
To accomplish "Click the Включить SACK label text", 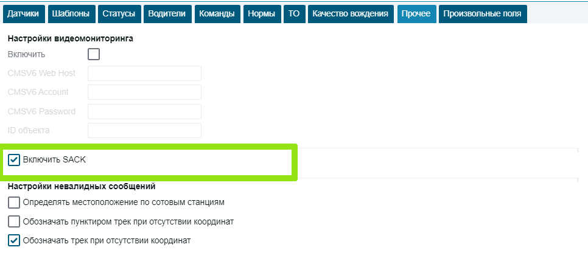I will point(54,159).
